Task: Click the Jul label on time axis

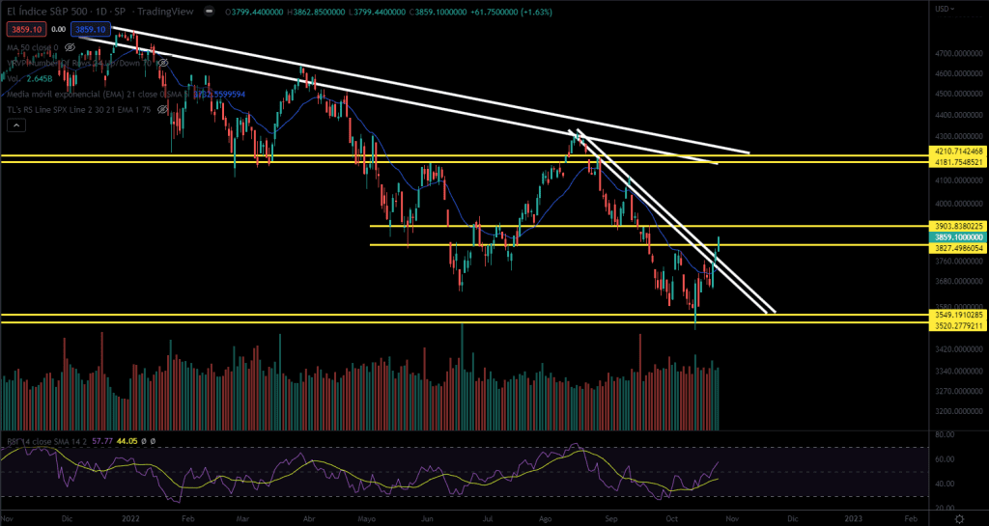Action: 488,518
